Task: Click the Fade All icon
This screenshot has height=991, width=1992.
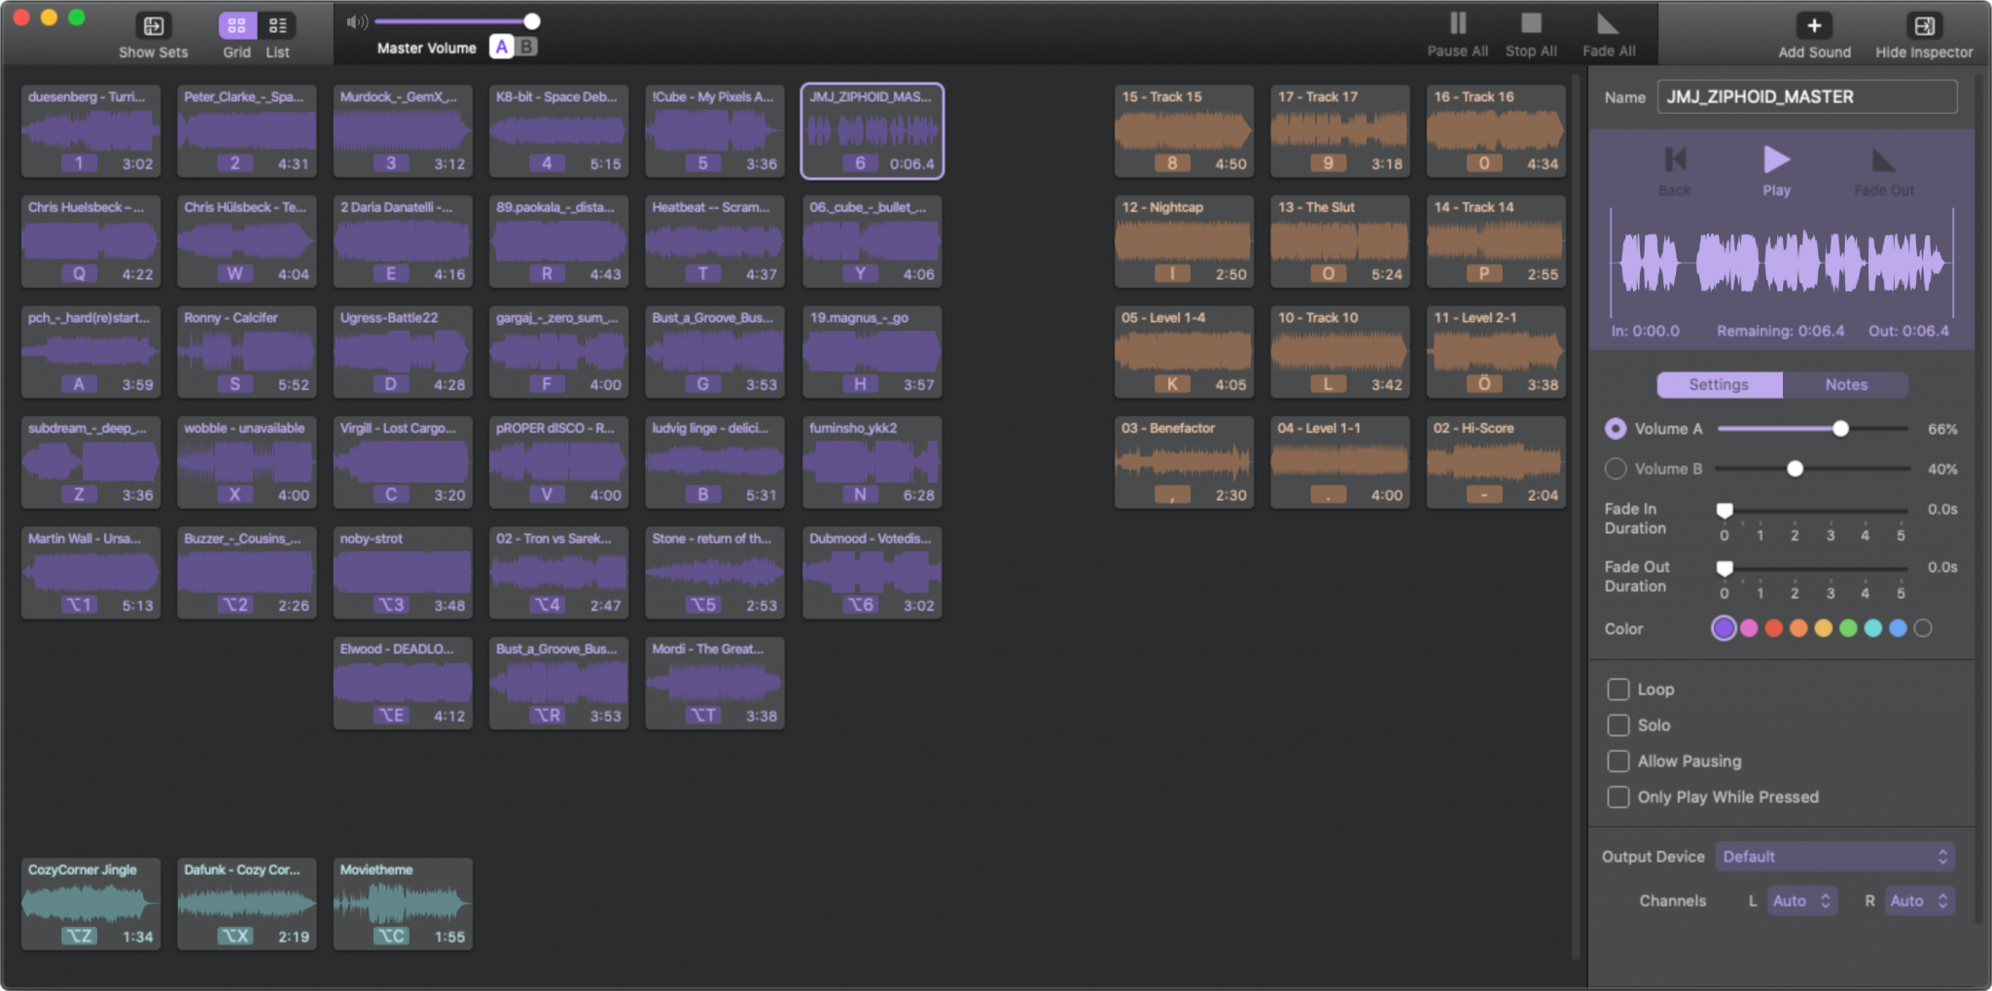Action: 1608,23
